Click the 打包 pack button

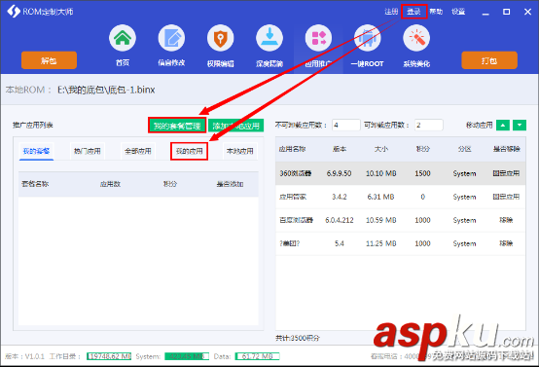coord(489,60)
